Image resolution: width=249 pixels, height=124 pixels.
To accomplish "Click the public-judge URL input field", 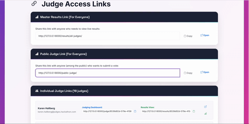I will click(x=107, y=73).
